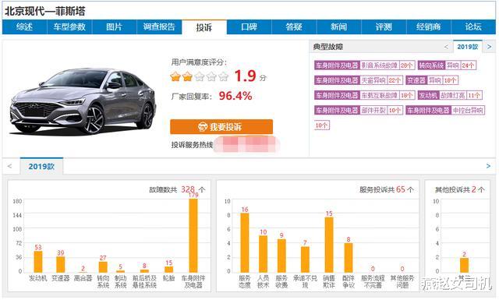Click the fifth star in satisfaction rating
Screen dimensions: 499x300
pyautogui.click(x=224, y=76)
